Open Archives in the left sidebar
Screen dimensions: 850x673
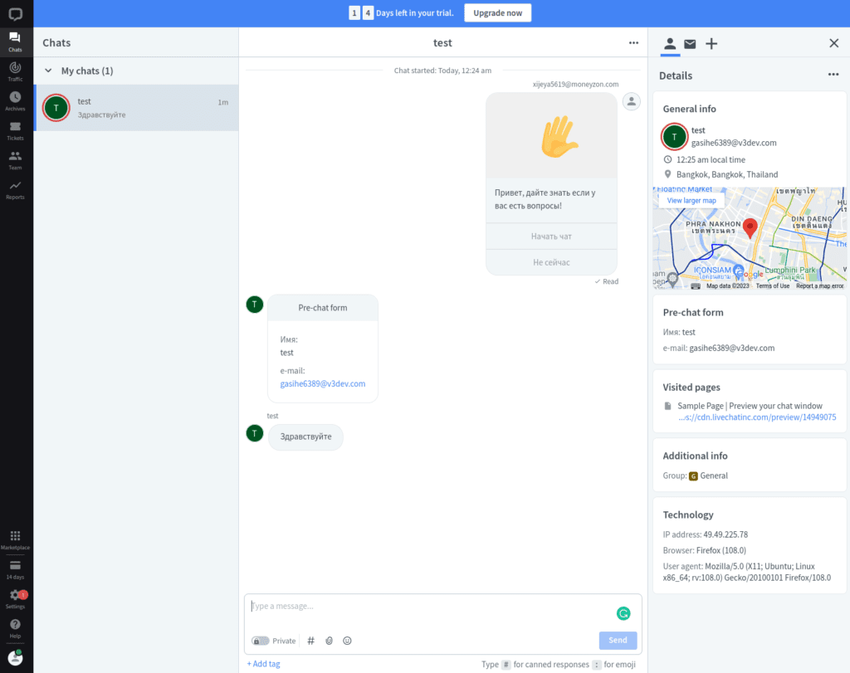[x=15, y=100]
